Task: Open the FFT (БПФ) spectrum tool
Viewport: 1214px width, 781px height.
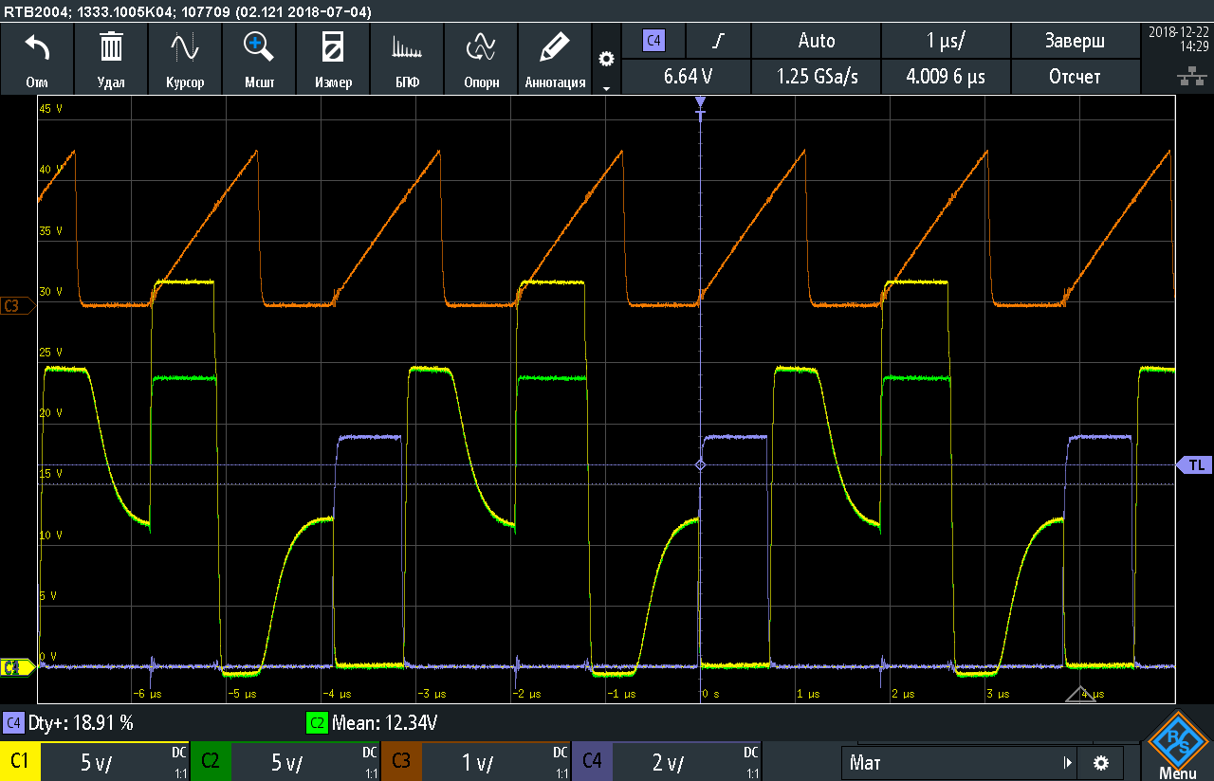Action: pos(407,59)
